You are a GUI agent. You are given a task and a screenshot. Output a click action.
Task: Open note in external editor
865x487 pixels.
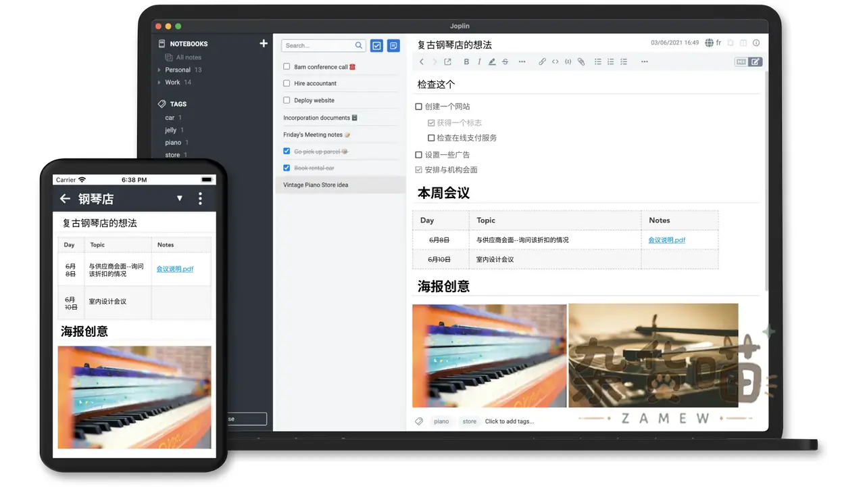coord(447,62)
